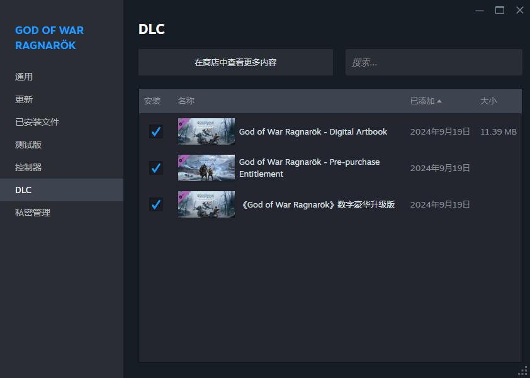Uncheck install box for Digital Artbook
The image size is (530, 378).
pyautogui.click(x=156, y=131)
